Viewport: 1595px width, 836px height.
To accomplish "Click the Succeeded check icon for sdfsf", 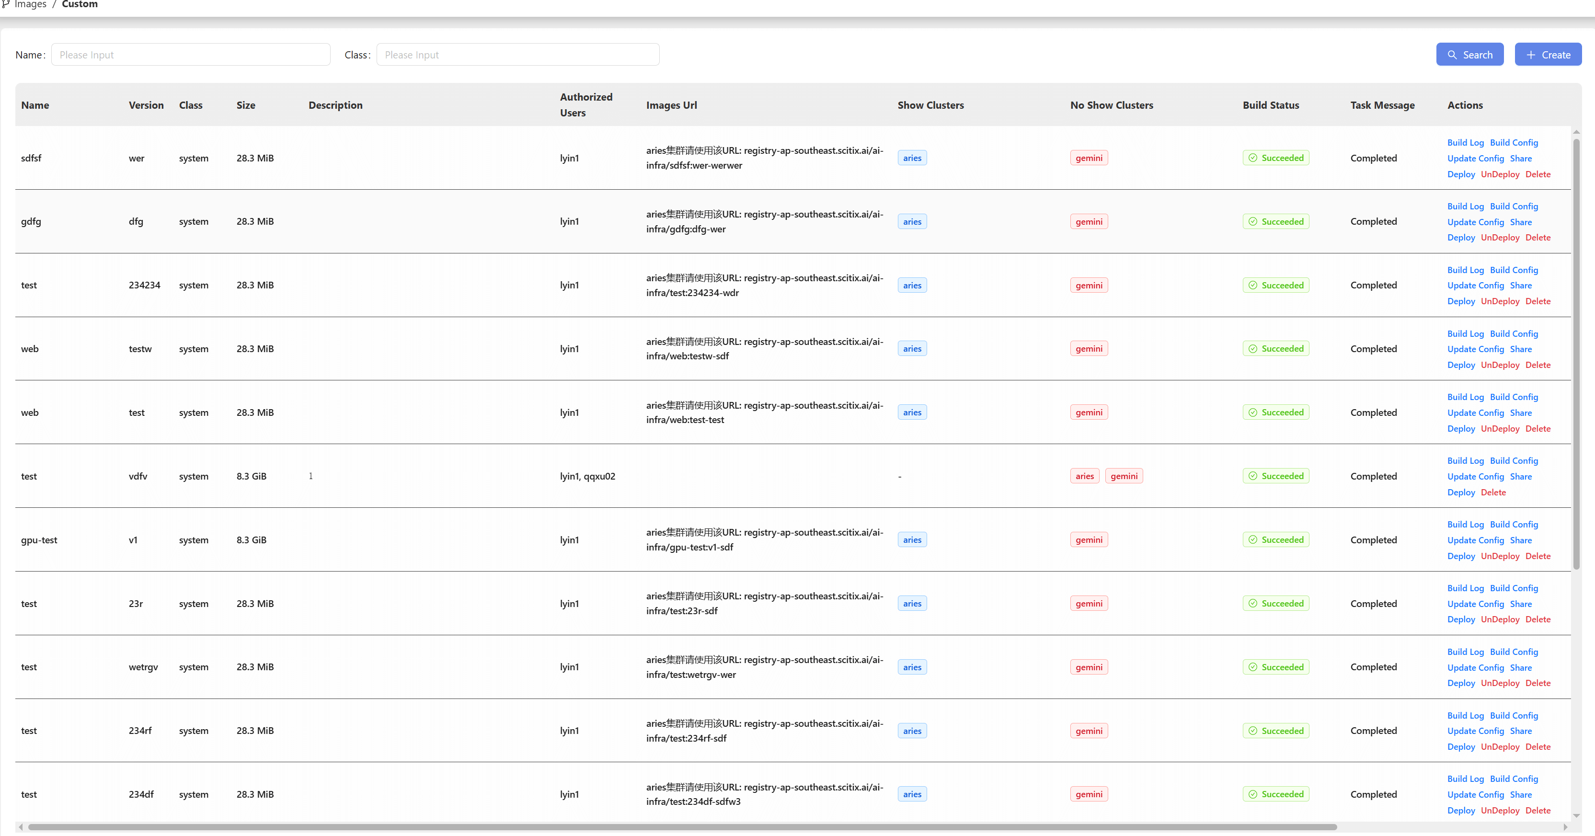I will pyautogui.click(x=1252, y=158).
